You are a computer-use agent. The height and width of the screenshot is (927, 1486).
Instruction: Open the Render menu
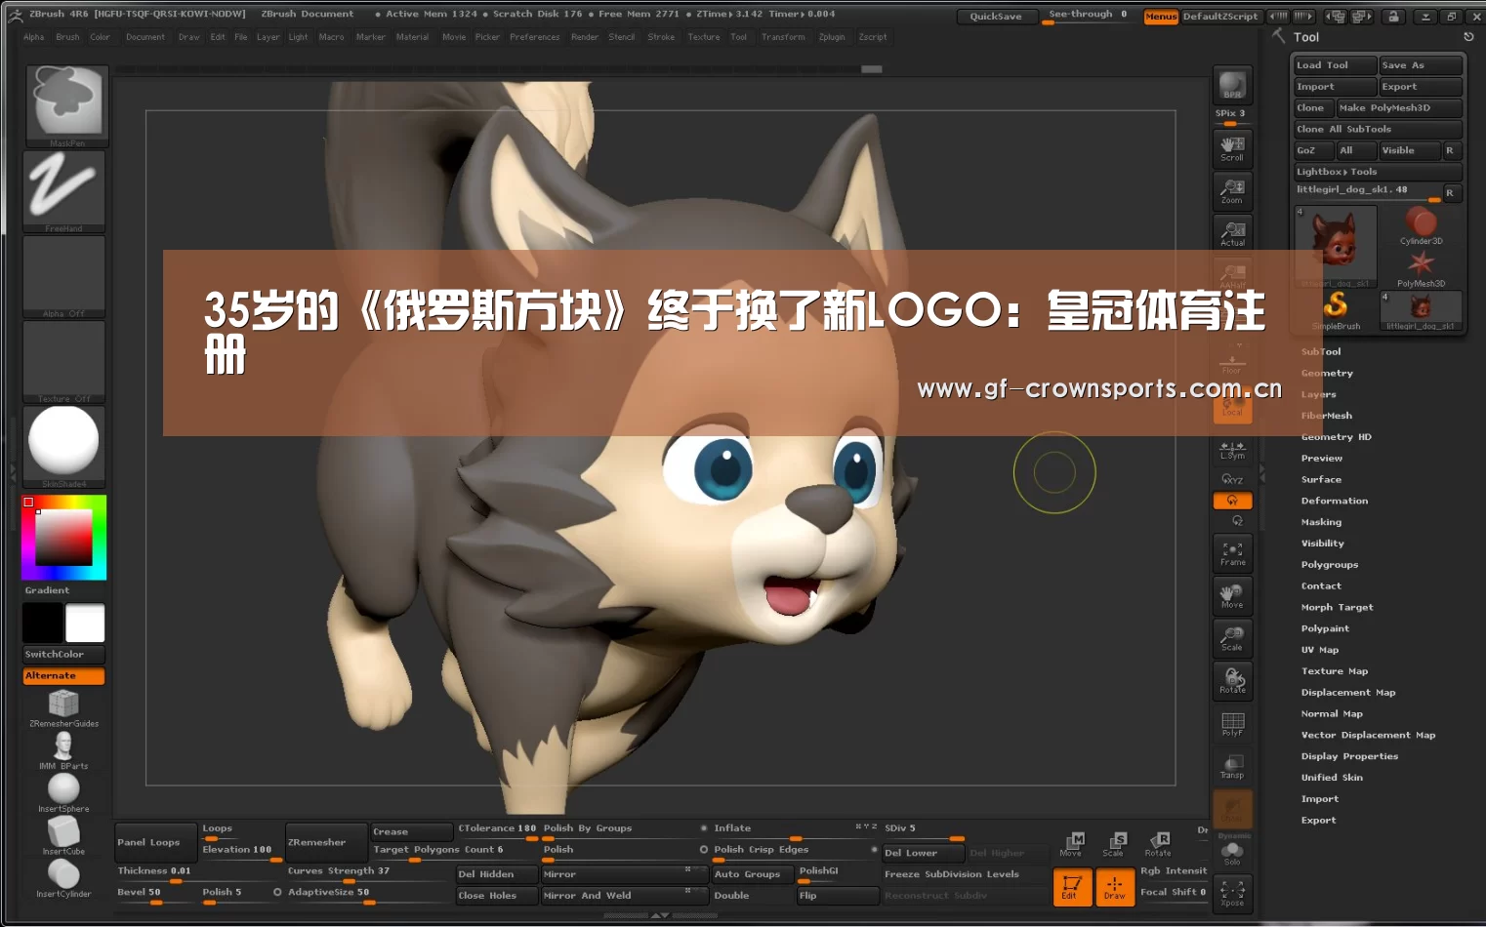click(585, 37)
